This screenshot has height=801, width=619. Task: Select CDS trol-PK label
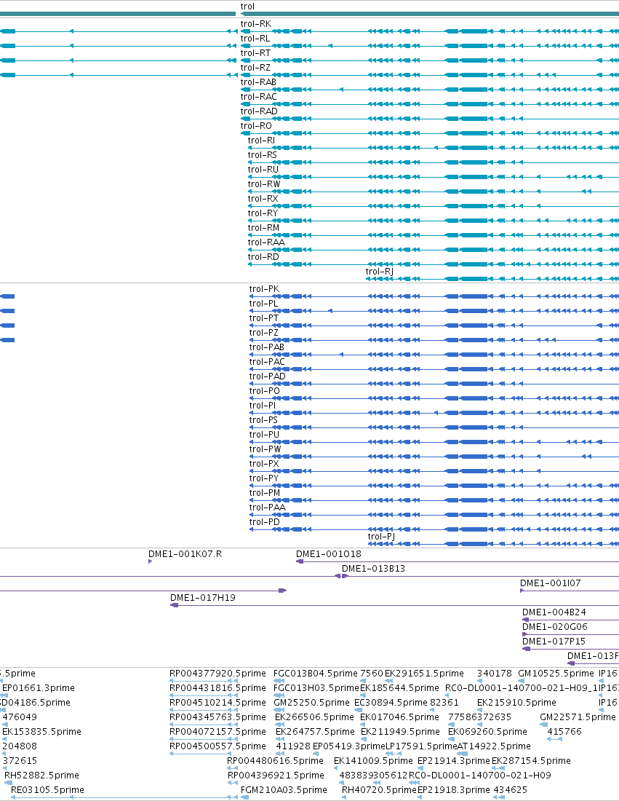pos(264,289)
